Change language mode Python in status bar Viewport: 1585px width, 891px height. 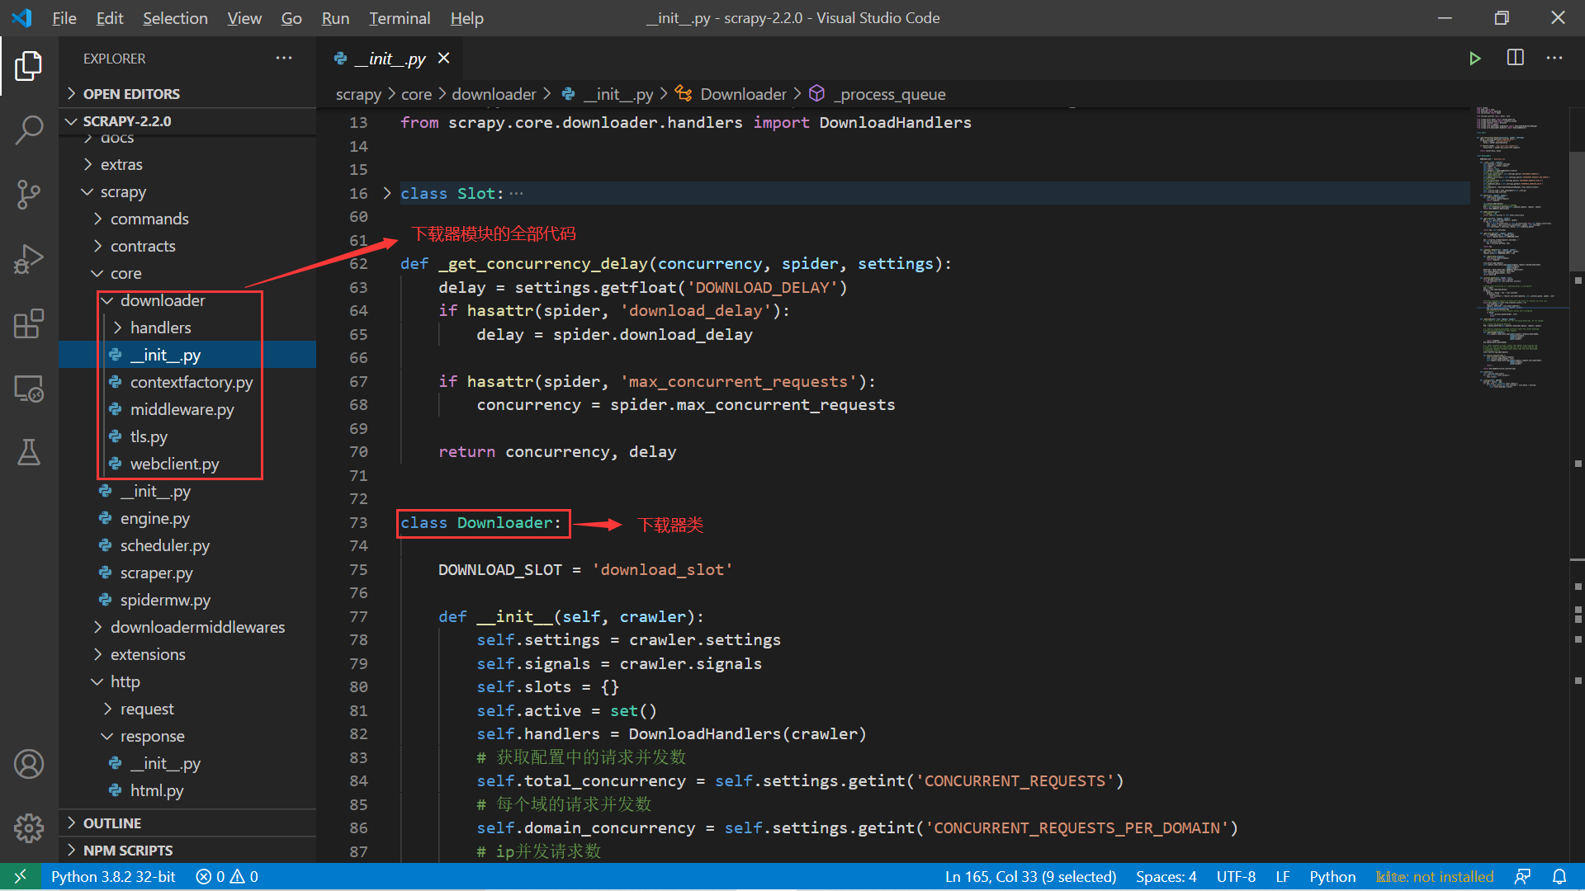[1332, 876]
